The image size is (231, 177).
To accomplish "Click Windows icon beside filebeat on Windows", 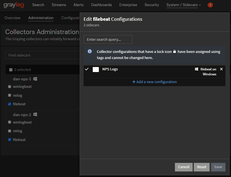I will pos(197,69).
